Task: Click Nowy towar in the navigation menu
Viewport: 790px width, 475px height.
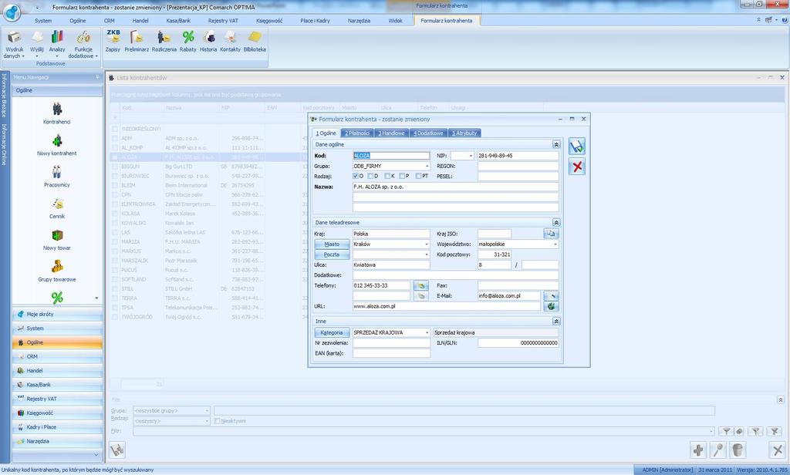Action: [x=57, y=240]
